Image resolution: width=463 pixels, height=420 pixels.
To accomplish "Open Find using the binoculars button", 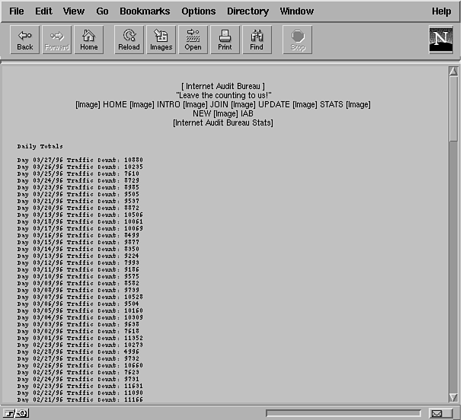I will (257, 40).
